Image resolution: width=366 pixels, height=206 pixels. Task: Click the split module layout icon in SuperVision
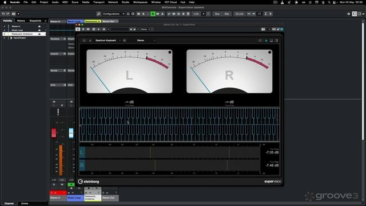276,41
